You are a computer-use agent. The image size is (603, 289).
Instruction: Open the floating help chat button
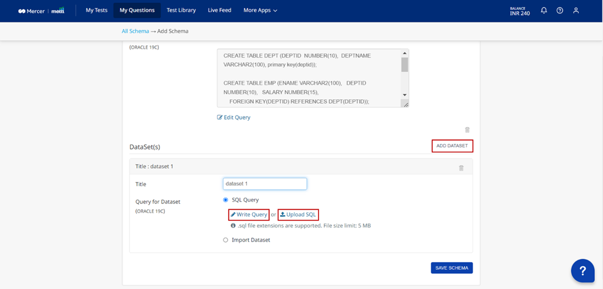(582, 271)
